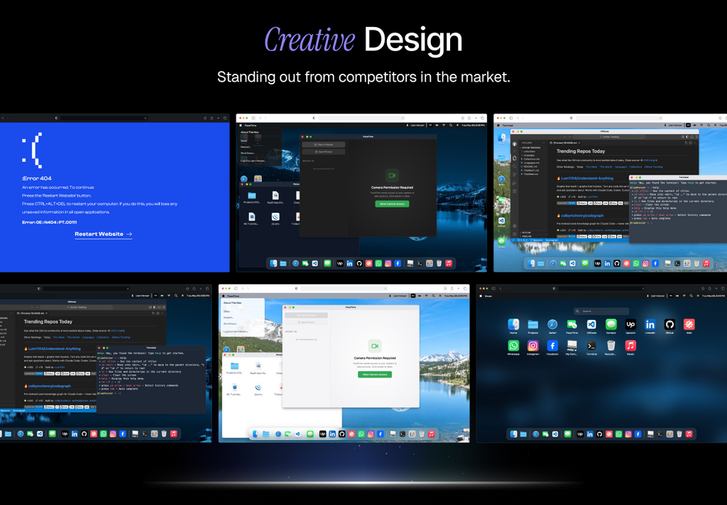Launch VSCode from the Launchpad grid

point(591,324)
